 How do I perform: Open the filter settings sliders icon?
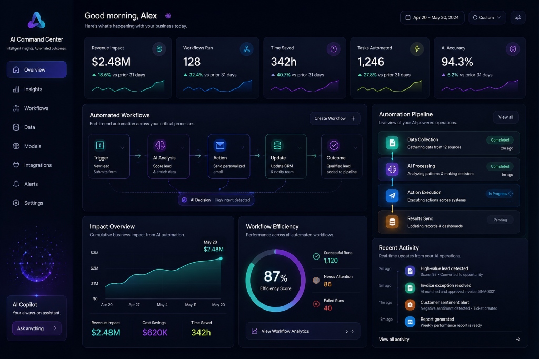[518, 17]
